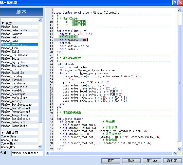183x165 pixels.
Task: Select Window_BattleStatus script
Action: point(19,119)
